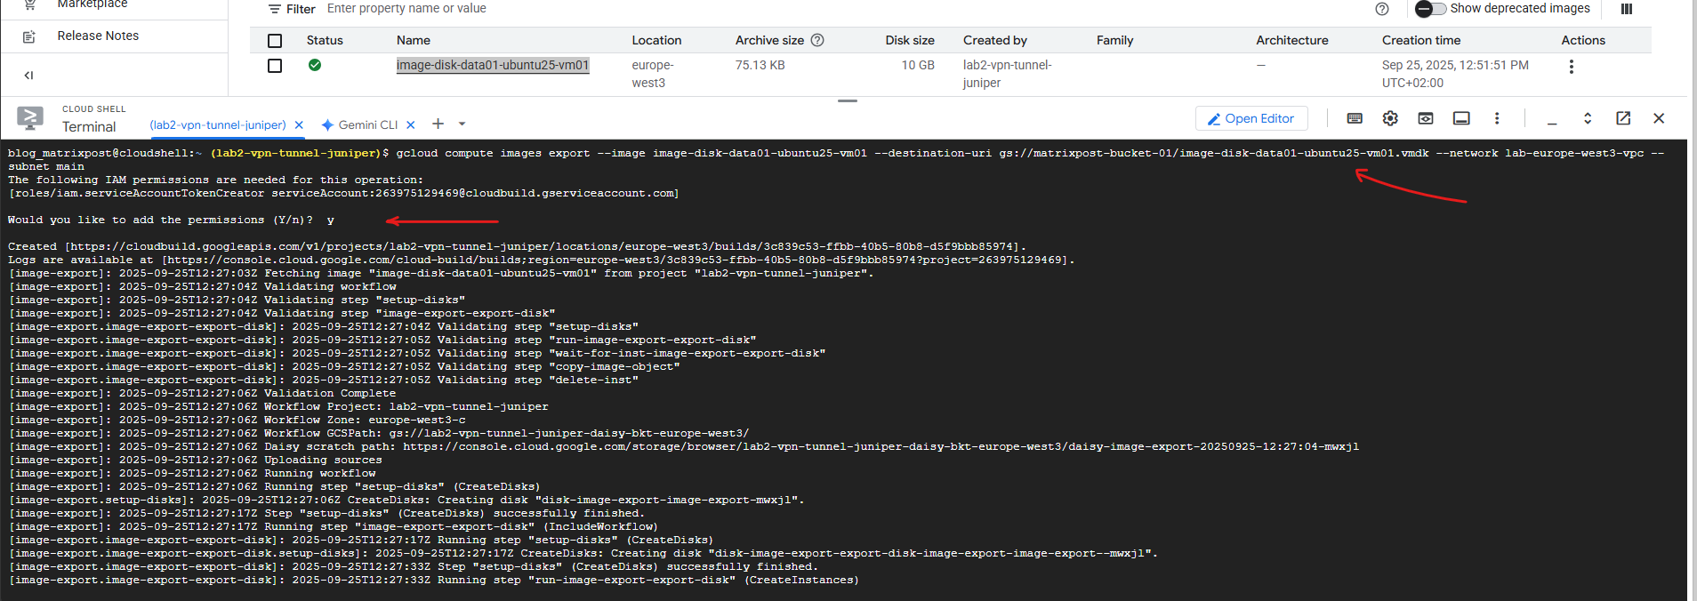Click the Open Editor button

point(1251,118)
